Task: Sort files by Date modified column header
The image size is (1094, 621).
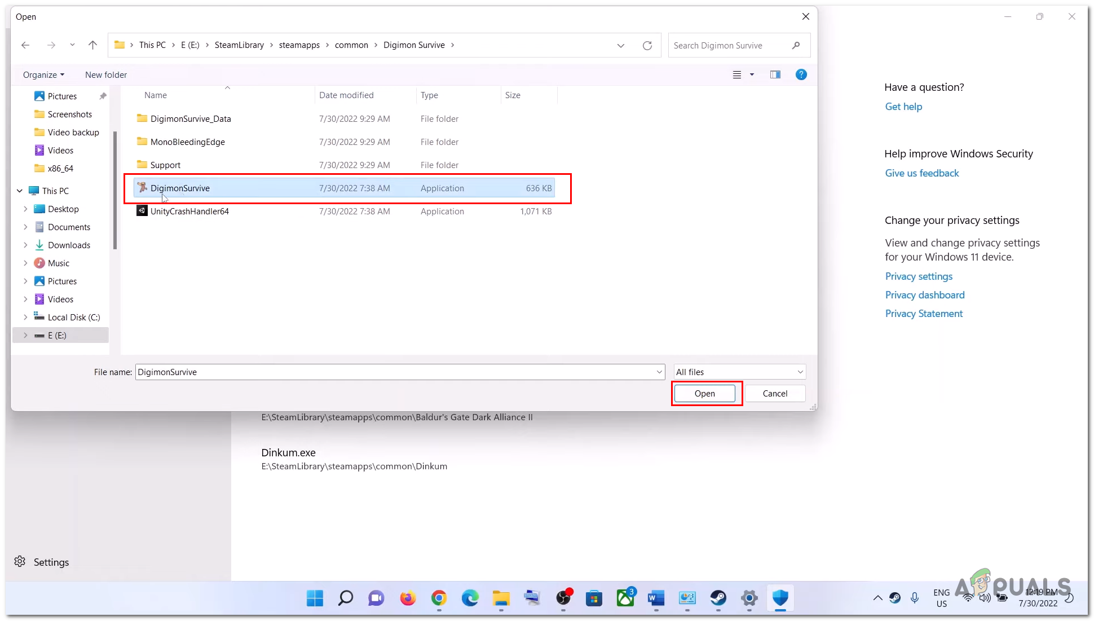Action: [x=346, y=95]
